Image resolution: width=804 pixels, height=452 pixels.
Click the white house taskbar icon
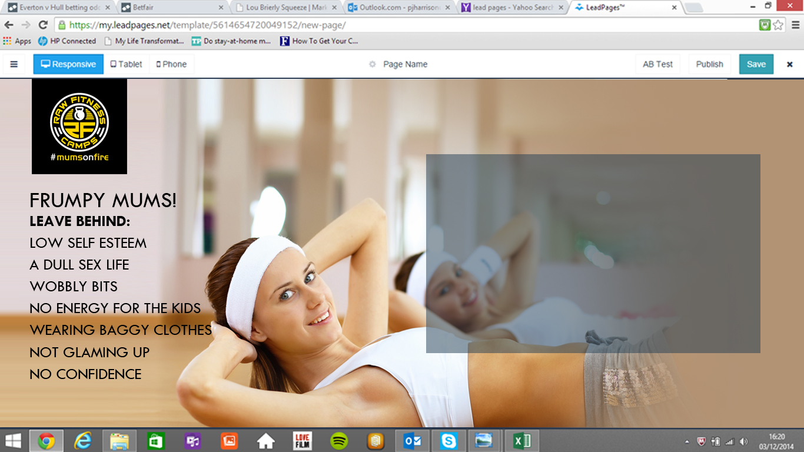click(265, 441)
